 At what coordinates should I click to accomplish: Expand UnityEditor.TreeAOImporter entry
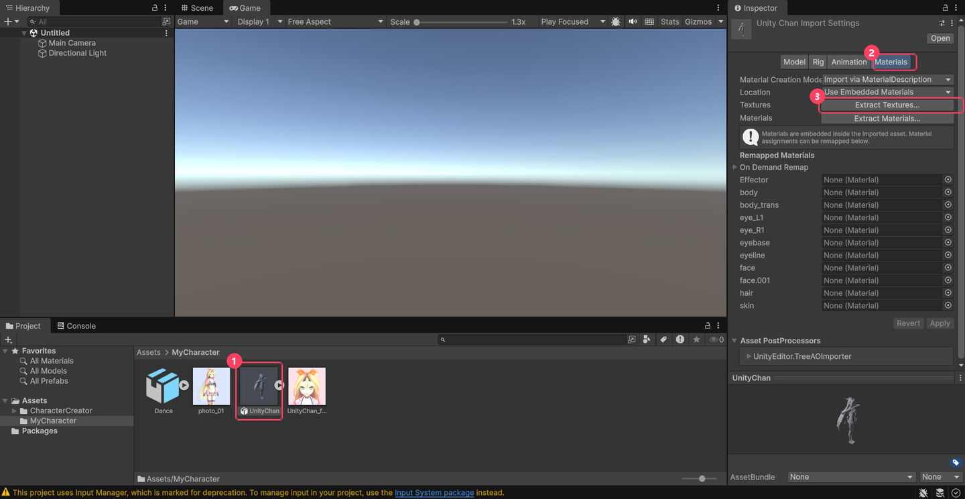(749, 357)
